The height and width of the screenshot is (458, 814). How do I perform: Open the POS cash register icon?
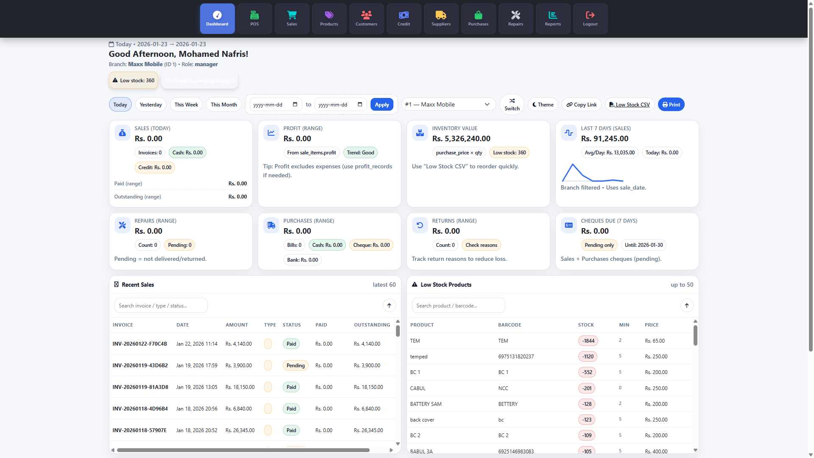254,15
